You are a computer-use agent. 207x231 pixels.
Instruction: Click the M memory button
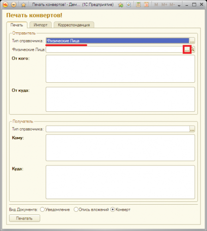click(156, 5)
